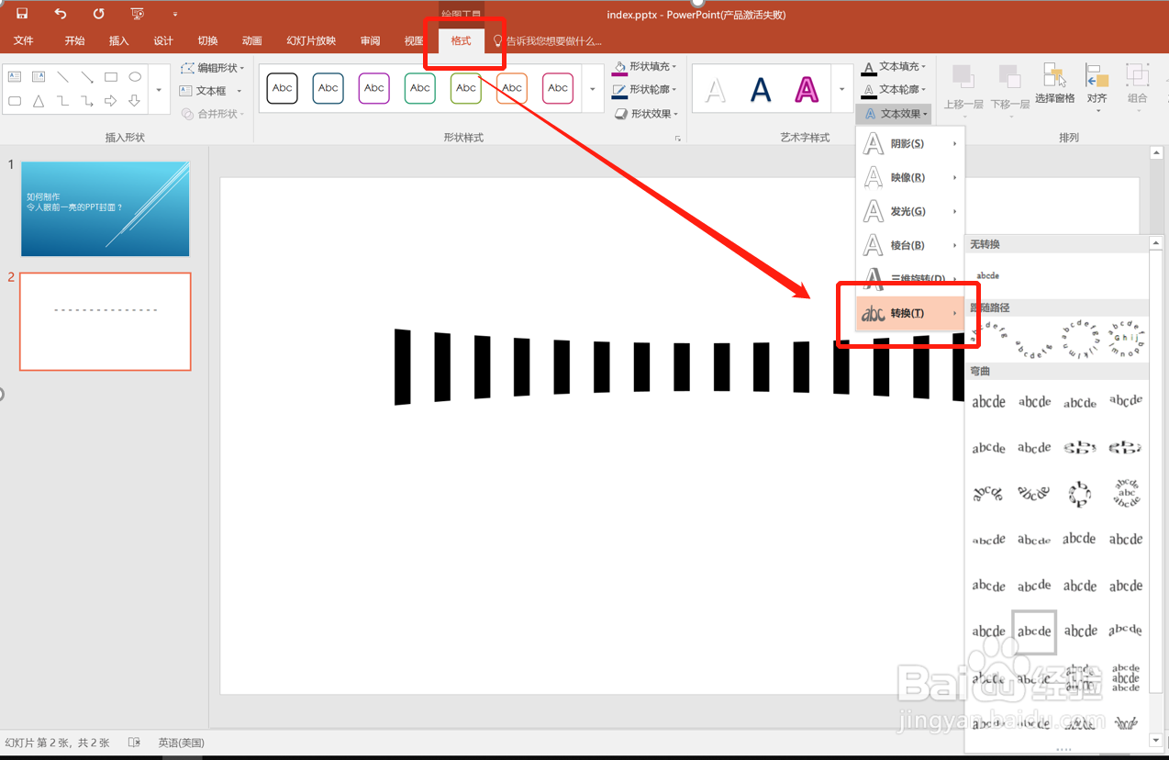Image resolution: width=1169 pixels, height=760 pixels.
Task: Click the transform gallery scroll down arrow
Action: (1155, 740)
